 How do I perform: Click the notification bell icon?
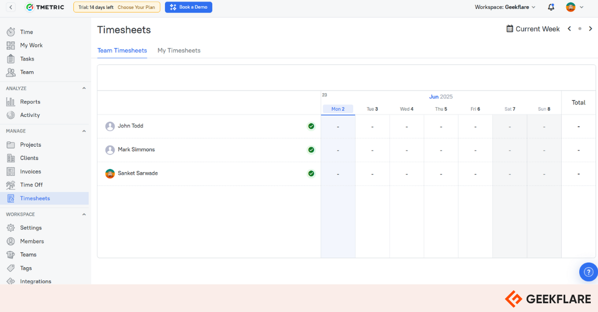[551, 7]
